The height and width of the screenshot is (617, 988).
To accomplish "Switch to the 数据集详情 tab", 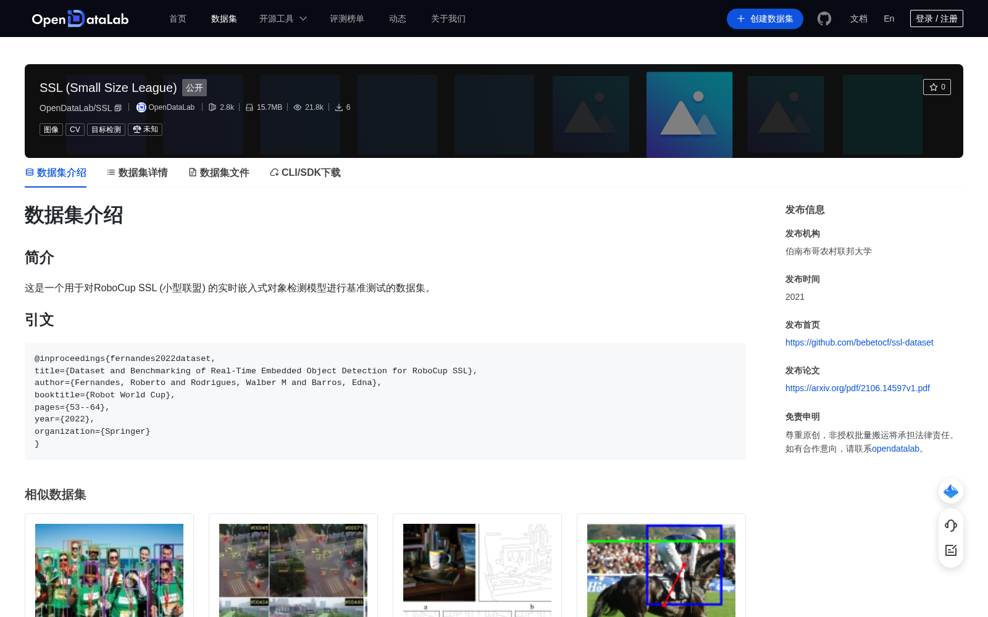I will (x=137, y=173).
